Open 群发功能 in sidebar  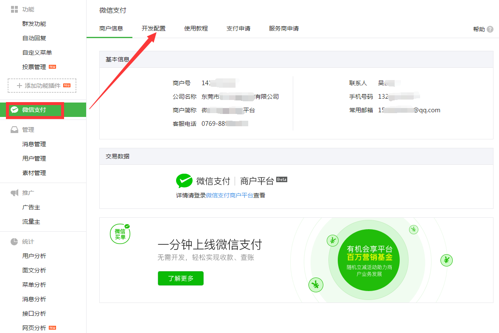(34, 24)
